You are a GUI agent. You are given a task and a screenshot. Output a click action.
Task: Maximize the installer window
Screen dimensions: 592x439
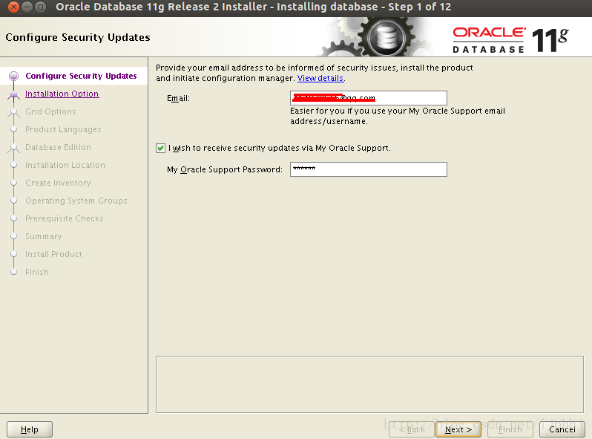(x=40, y=7)
